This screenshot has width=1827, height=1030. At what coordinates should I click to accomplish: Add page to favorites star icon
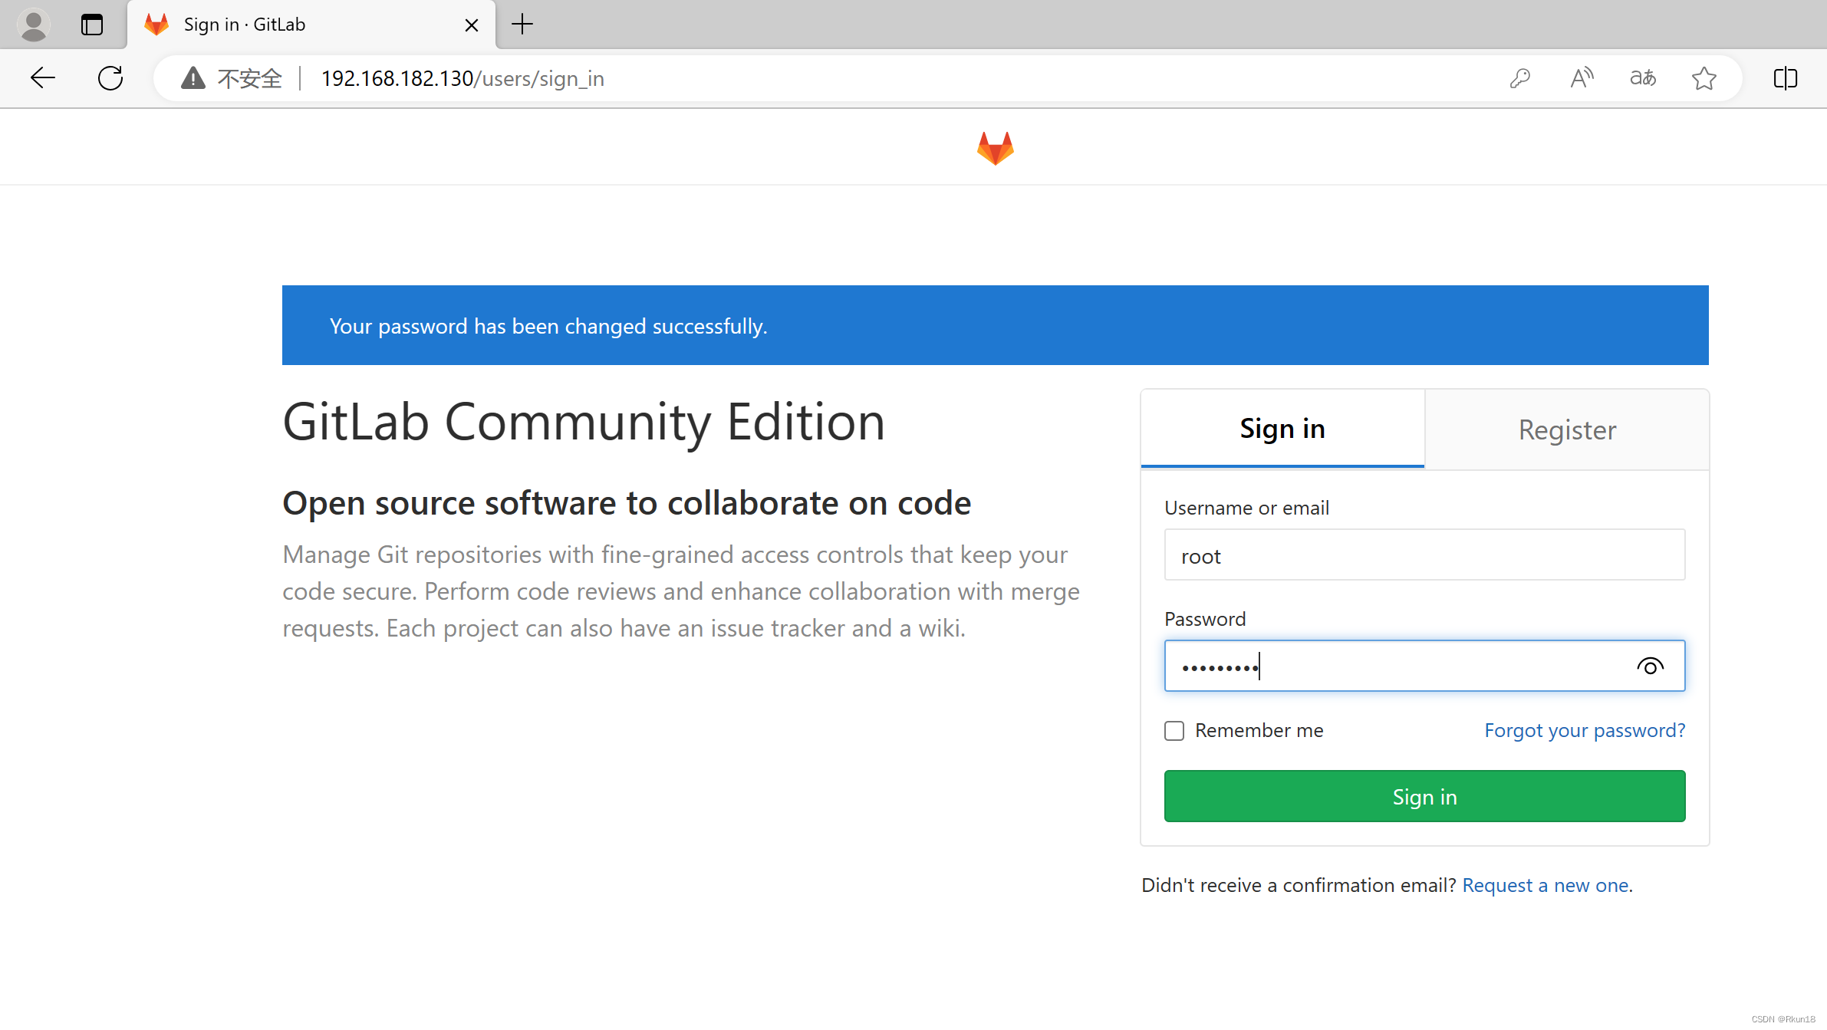(1704, 78)
